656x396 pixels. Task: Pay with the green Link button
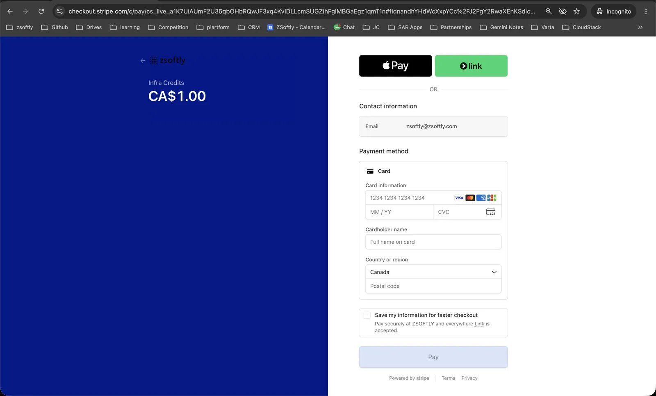[x=471, y=66]
